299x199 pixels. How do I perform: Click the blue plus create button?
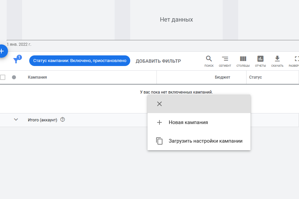coord(2,51)
